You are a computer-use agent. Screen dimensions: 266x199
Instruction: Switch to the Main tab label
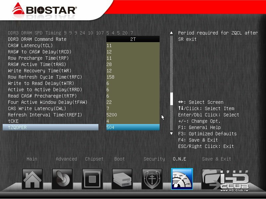tap(32, 159)
